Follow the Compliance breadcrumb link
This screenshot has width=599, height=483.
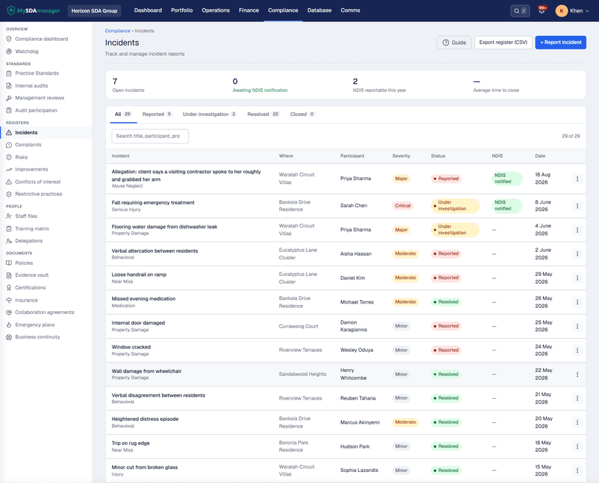(117, 31)
